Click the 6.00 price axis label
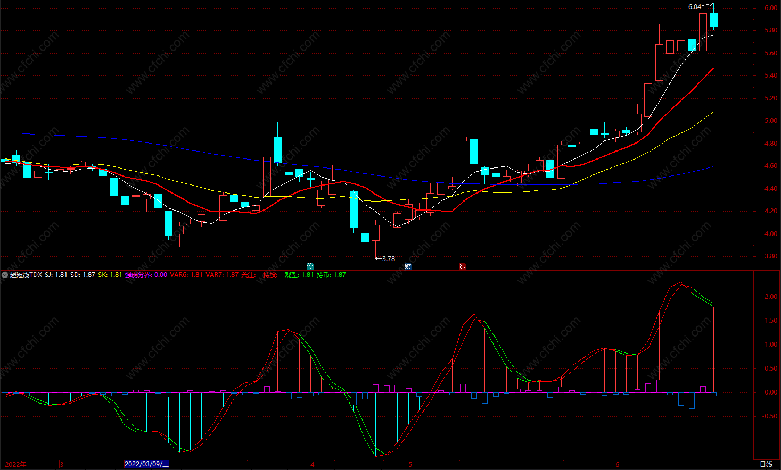Image resolution: width=781 pixels, height=470 pixels. [770, 8]
